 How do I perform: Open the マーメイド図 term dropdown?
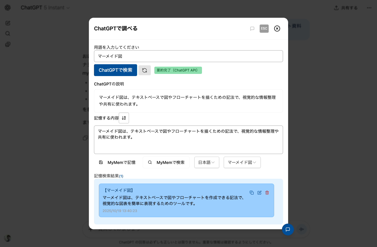[x=242, y=162]
